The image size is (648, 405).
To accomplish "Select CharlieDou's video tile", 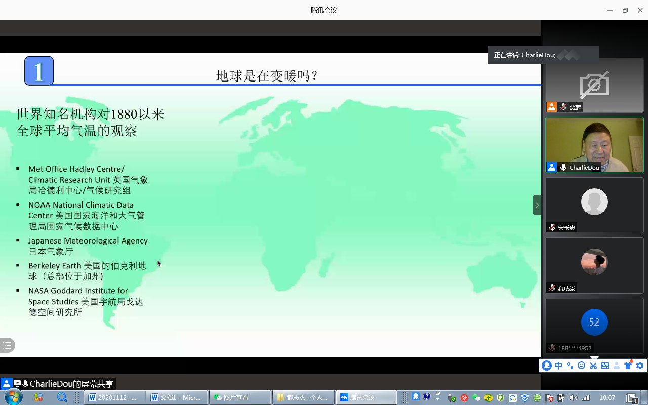I will [x=594, y=145].
